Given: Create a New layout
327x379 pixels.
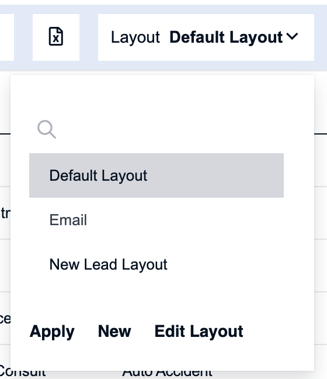Looking at the screenshot, I should (x=114, y=331).
